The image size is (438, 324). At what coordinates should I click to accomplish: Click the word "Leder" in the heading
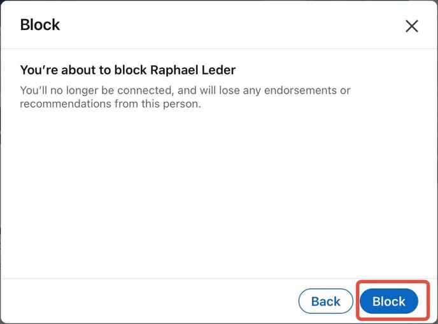[220, 70]
